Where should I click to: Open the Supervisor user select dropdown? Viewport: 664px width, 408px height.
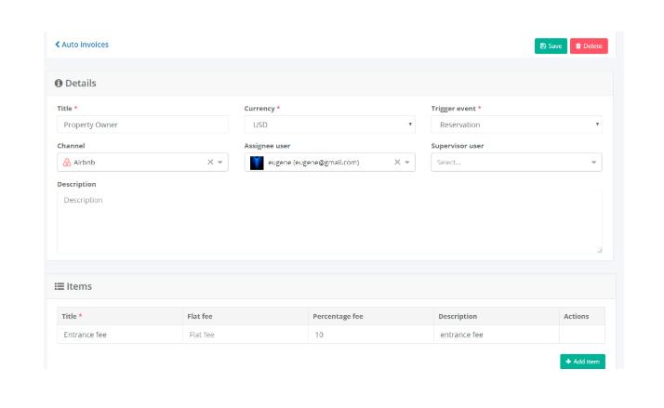tap(516, 162)
